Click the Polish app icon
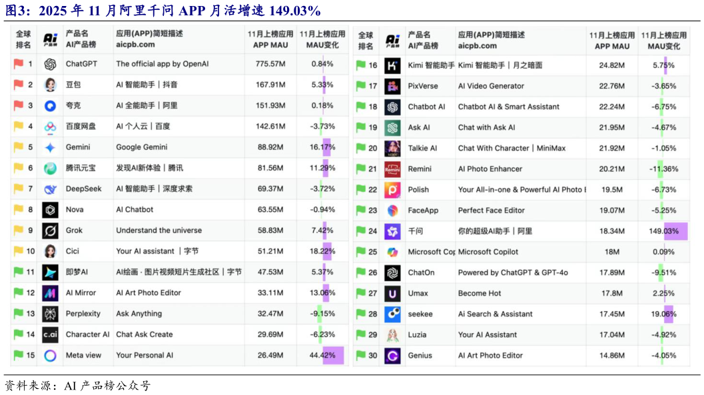This screenshot has width=704, height=395. tap(392, 190)
